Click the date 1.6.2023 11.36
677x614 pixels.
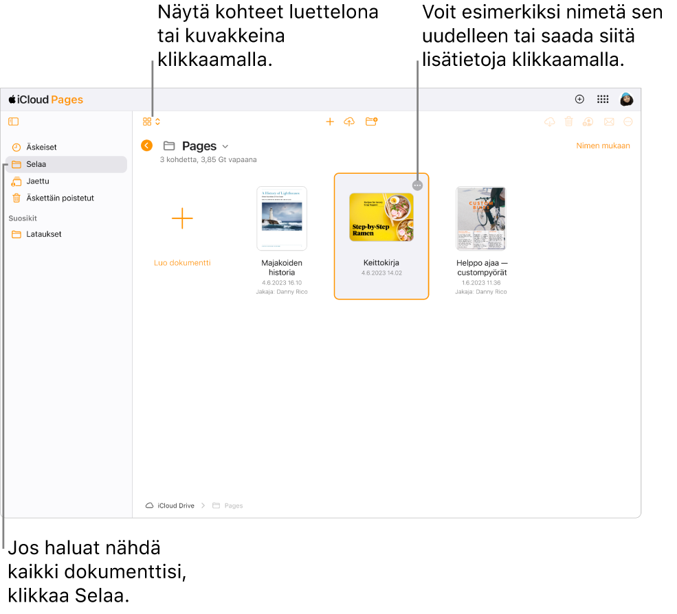point(481,283)
